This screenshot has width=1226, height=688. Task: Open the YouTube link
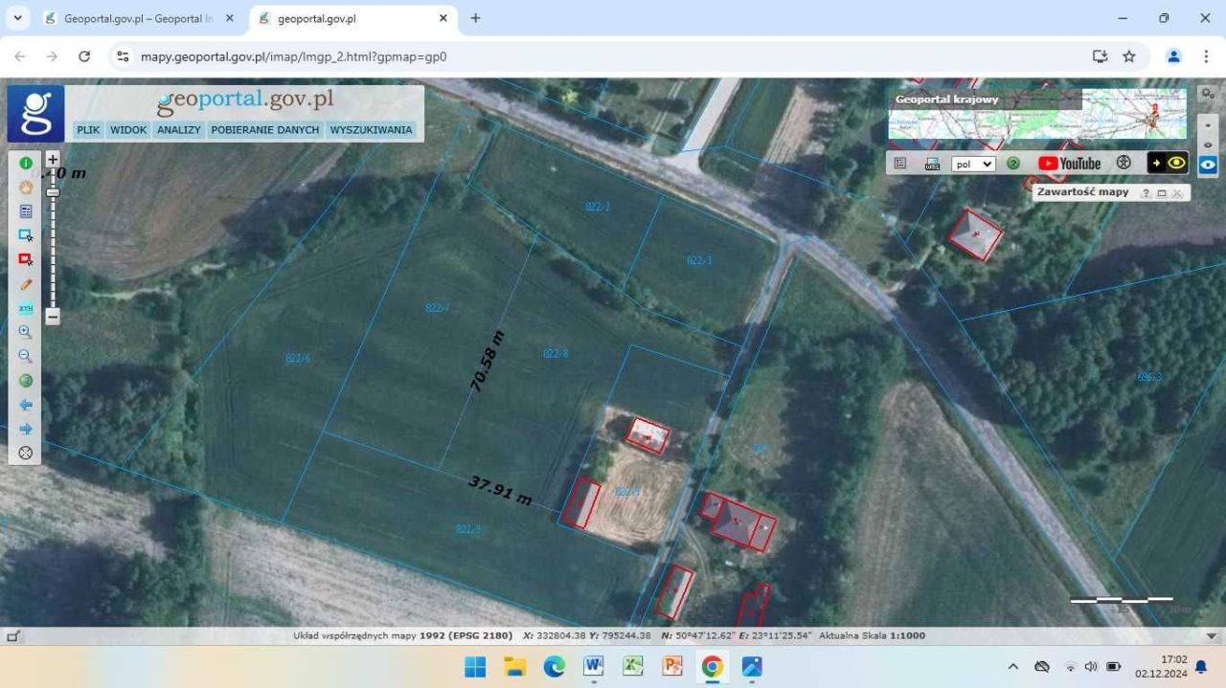click(x=1070, y=164)
